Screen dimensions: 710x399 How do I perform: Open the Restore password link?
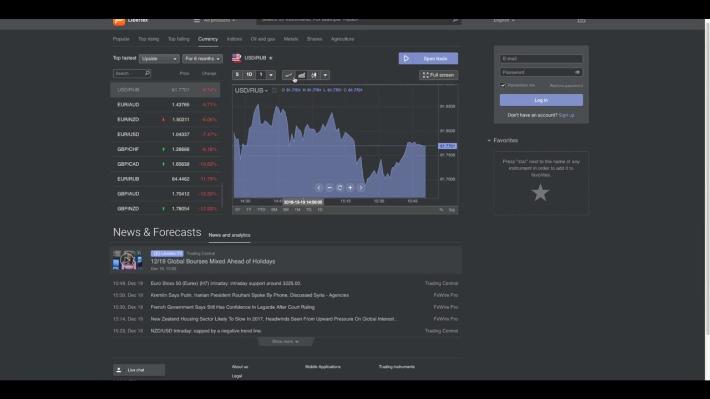pos(566,85)
